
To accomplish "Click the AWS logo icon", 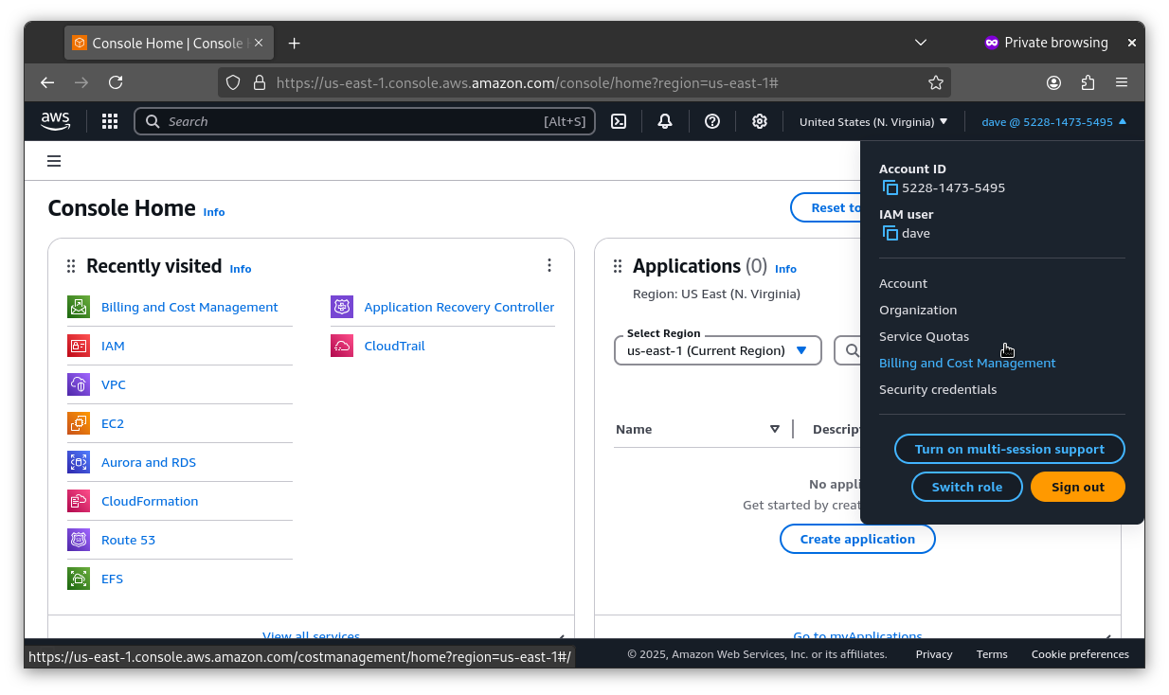I will [56, 121].
